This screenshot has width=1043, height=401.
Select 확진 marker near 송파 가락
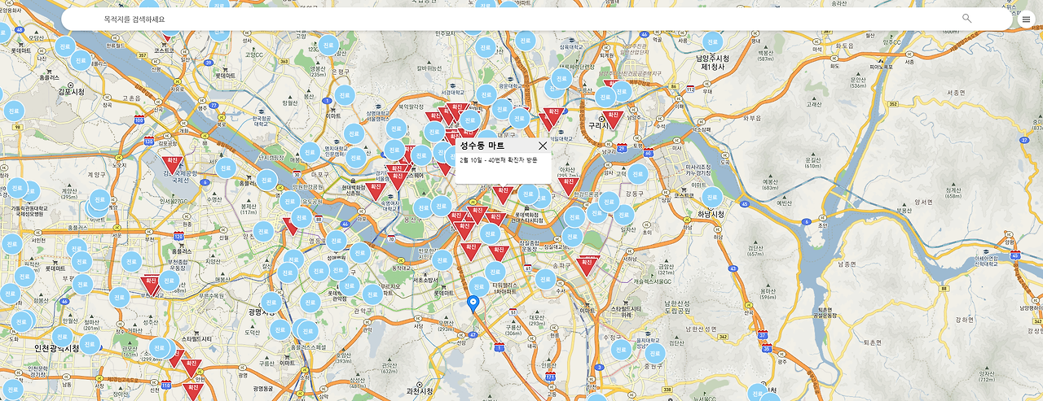(x=587, y=264)
